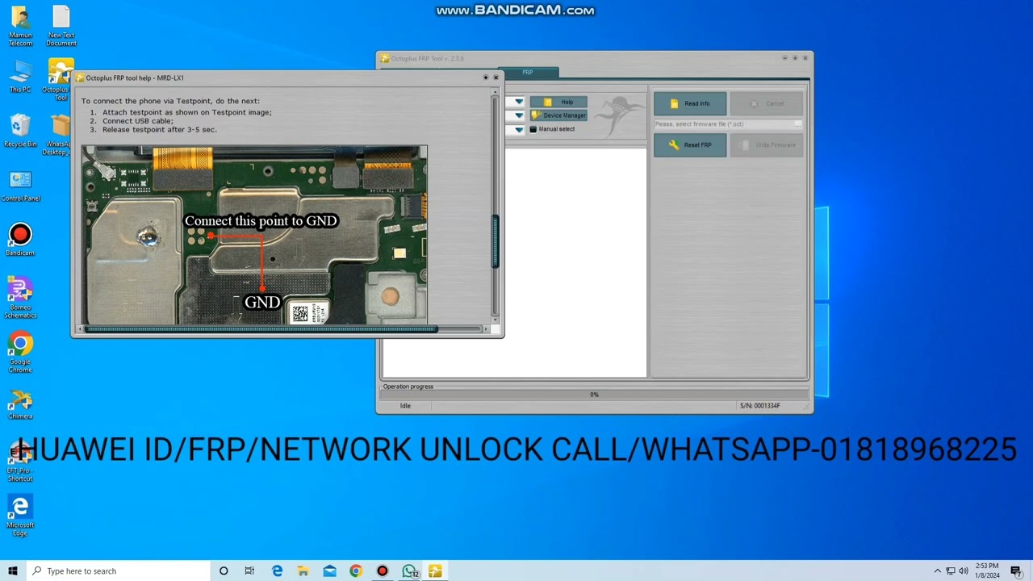Open the dropdown beside Device Manager

(517, 115)
